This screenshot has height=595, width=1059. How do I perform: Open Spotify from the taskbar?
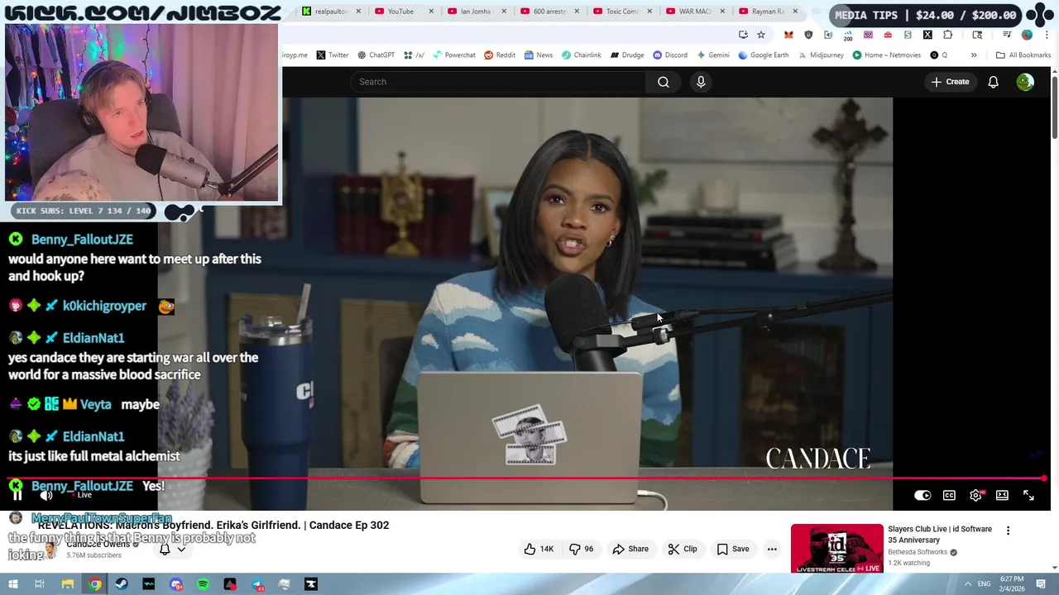point(203,584)
